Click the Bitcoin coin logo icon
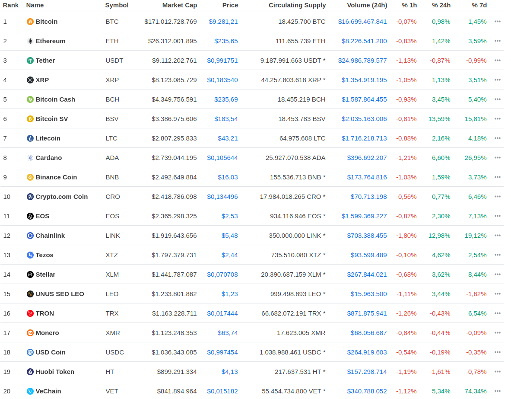The width and height of the screenshot is (511, 399). [x=30, y=22]
